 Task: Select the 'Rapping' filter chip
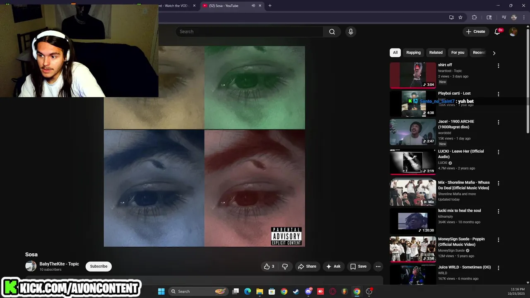pyautogui.click(x=413, y=53)
